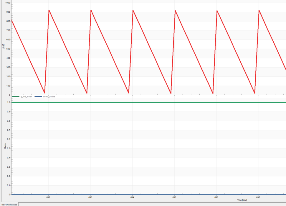Image resolution: width=286 pixels, height=206 pixels.
Task: Click the 695 tick on time axis
Action: tap(174, 197)
